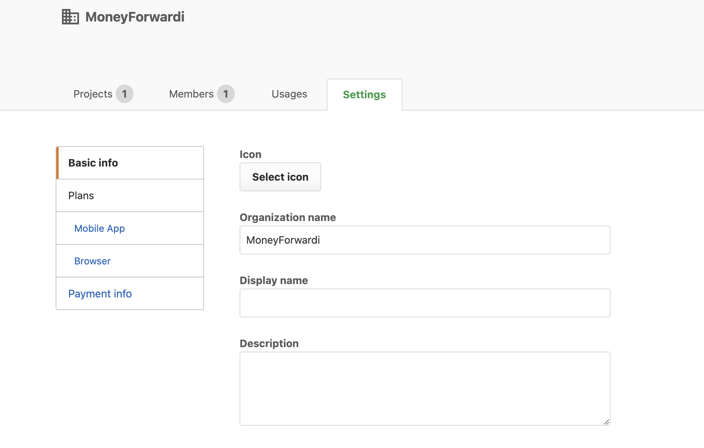Click the Projects count badge
Screen dimensions: 704x448
(x=125, y=94)
